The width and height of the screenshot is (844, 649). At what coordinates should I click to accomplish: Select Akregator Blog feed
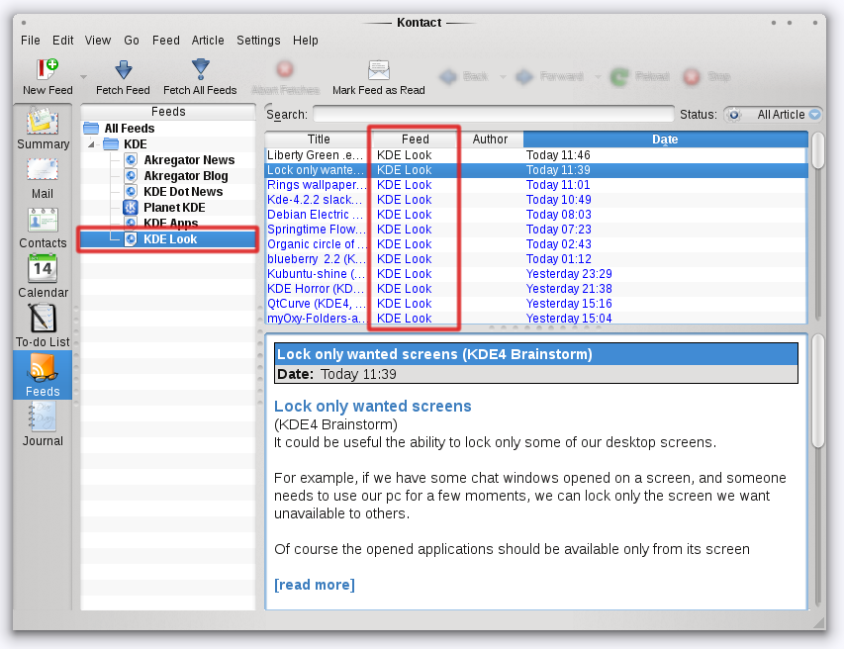point(186,176)
